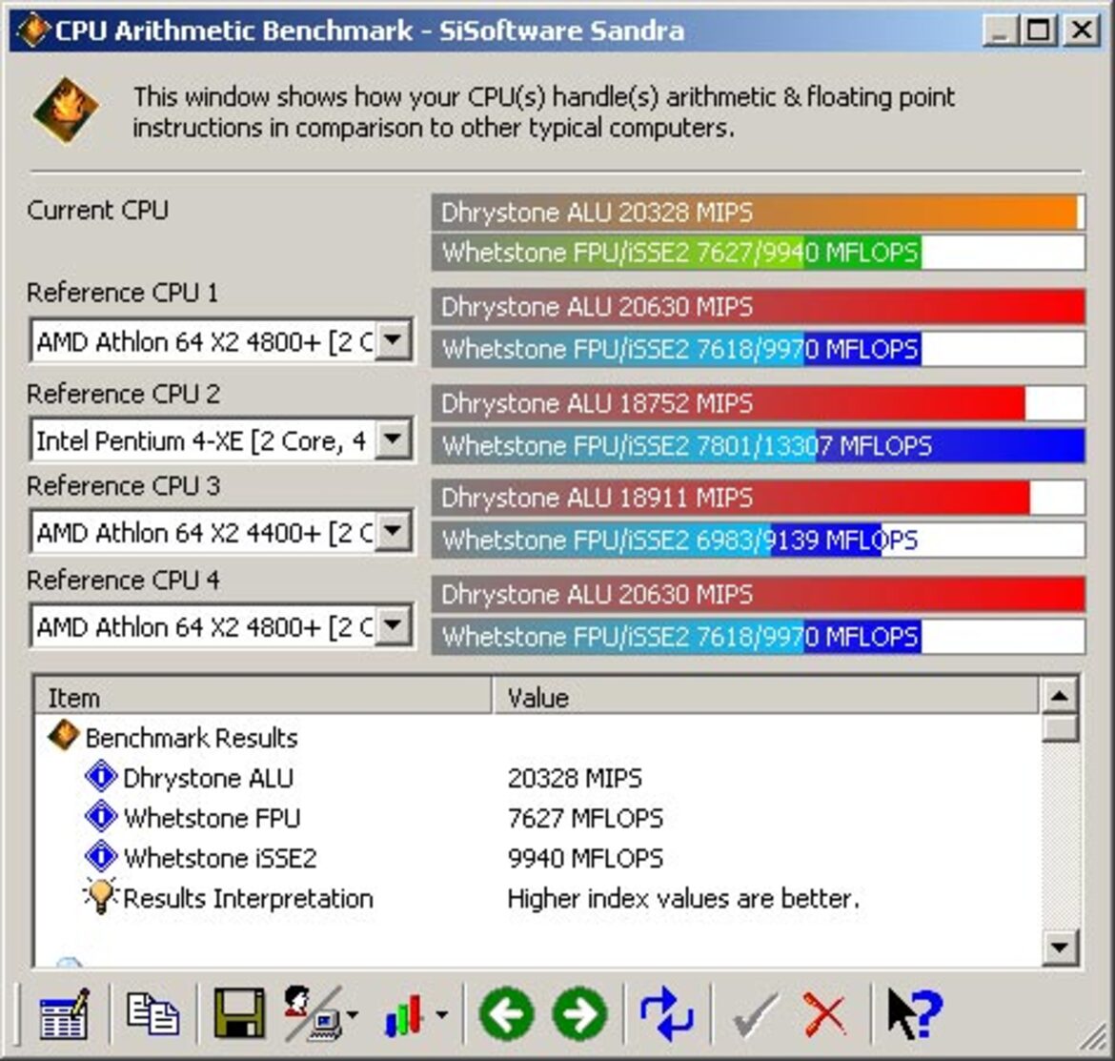Click the Options table-edit toolbar icon
This screenshot has width=1115, height=1061.
coord(65,1013)
